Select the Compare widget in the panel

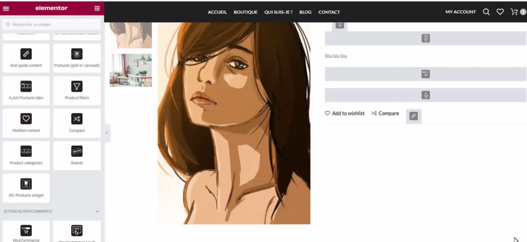[x=77, y=123]
